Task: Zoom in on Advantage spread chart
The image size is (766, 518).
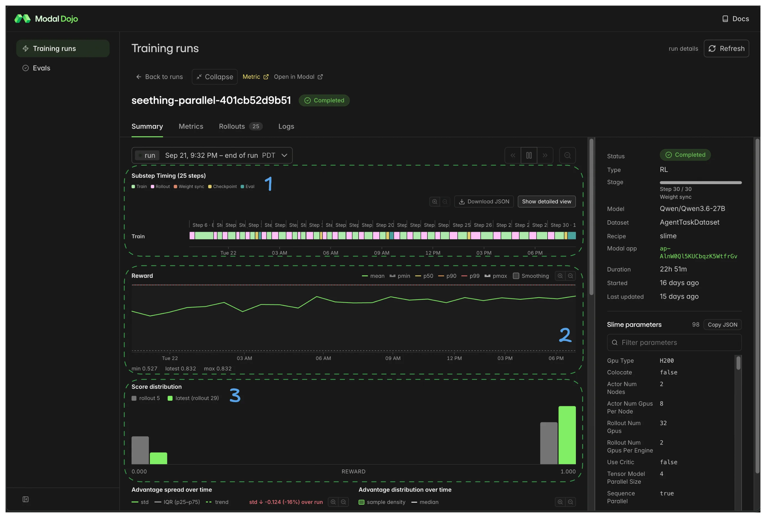Action: [333, 502]
